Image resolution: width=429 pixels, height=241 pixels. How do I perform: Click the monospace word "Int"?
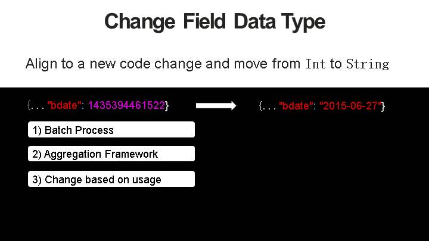tap(315, 64)
